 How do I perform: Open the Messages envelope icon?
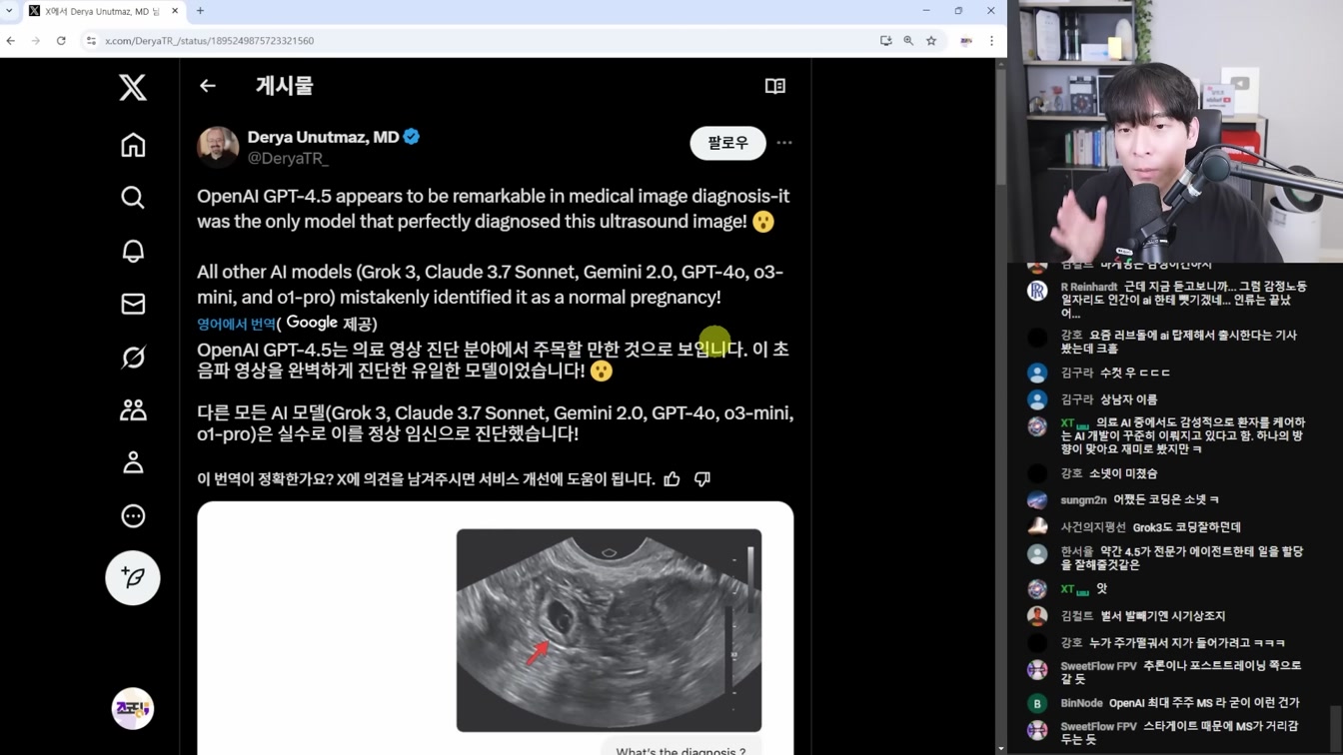point(133,304)
